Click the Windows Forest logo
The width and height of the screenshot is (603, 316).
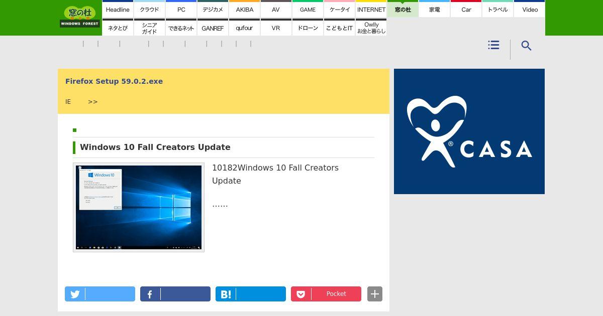tap(80, 17)
